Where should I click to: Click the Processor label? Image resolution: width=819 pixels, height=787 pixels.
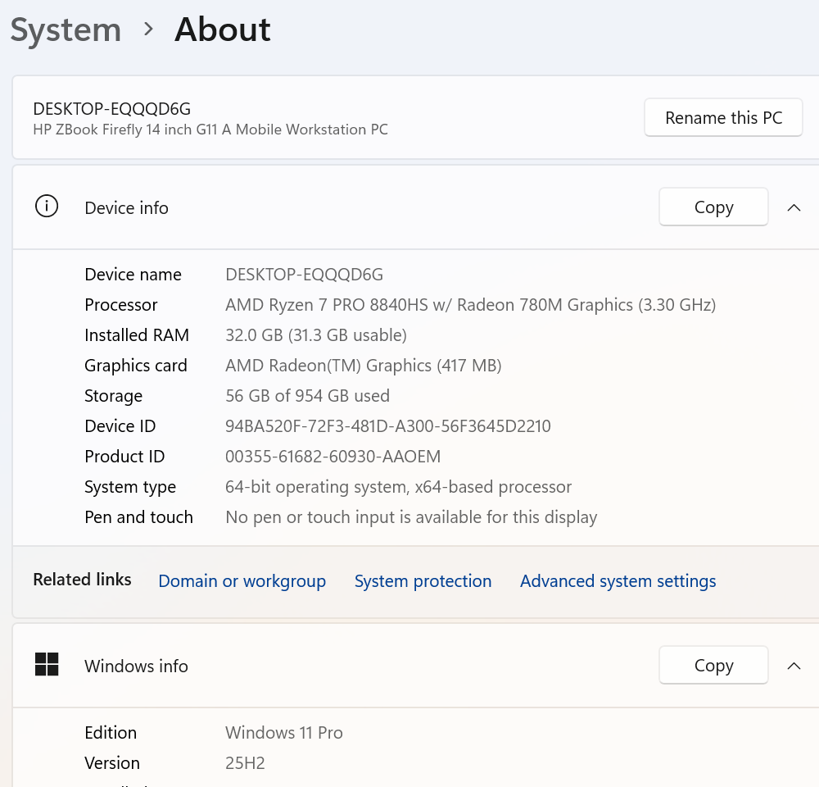point(120,304)
